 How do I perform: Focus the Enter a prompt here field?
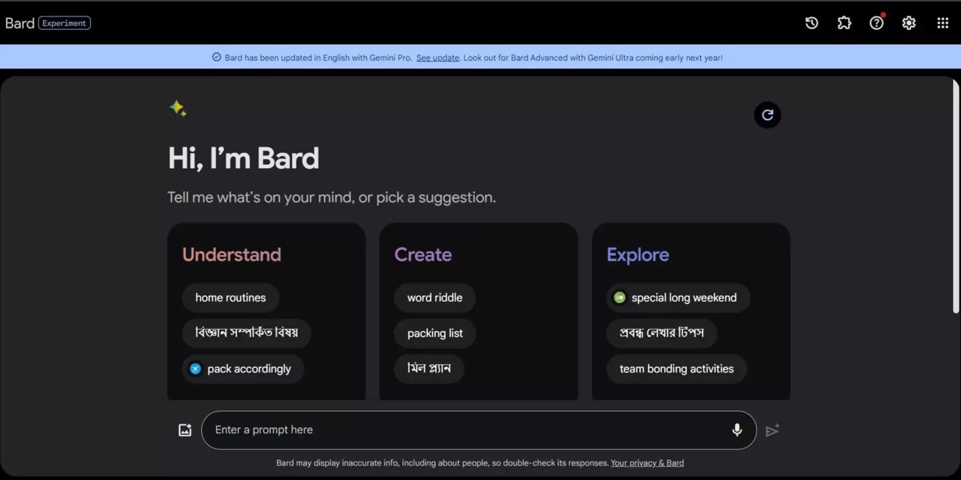click(x=479, y=430)
